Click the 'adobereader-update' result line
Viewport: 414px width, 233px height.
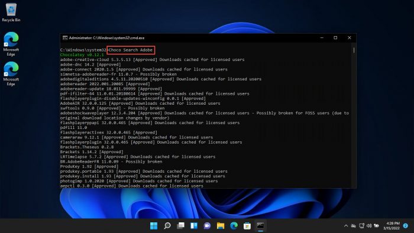coord(111,89)
